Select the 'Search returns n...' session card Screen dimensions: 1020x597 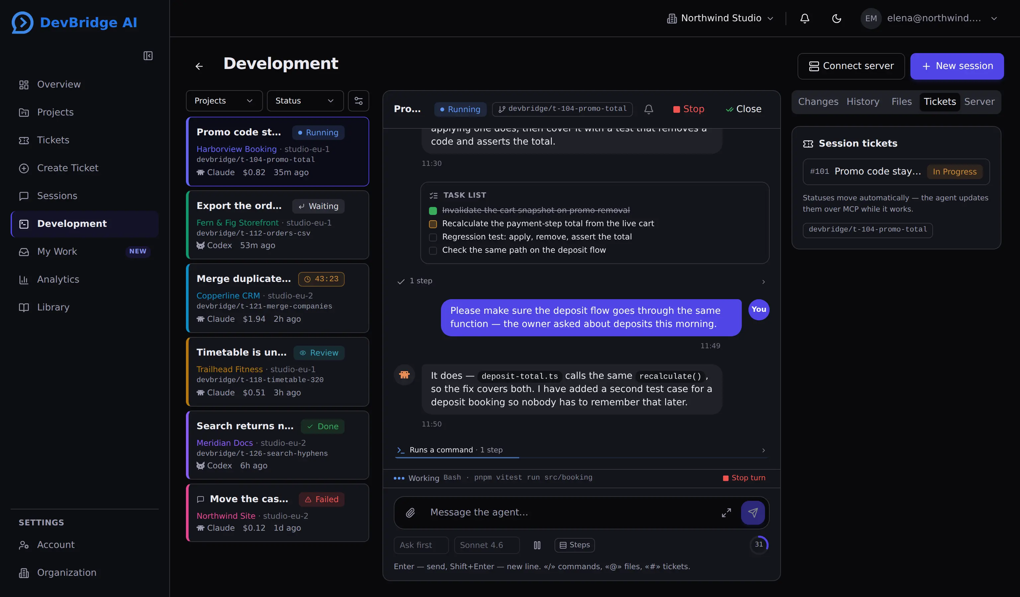[278, 445]
